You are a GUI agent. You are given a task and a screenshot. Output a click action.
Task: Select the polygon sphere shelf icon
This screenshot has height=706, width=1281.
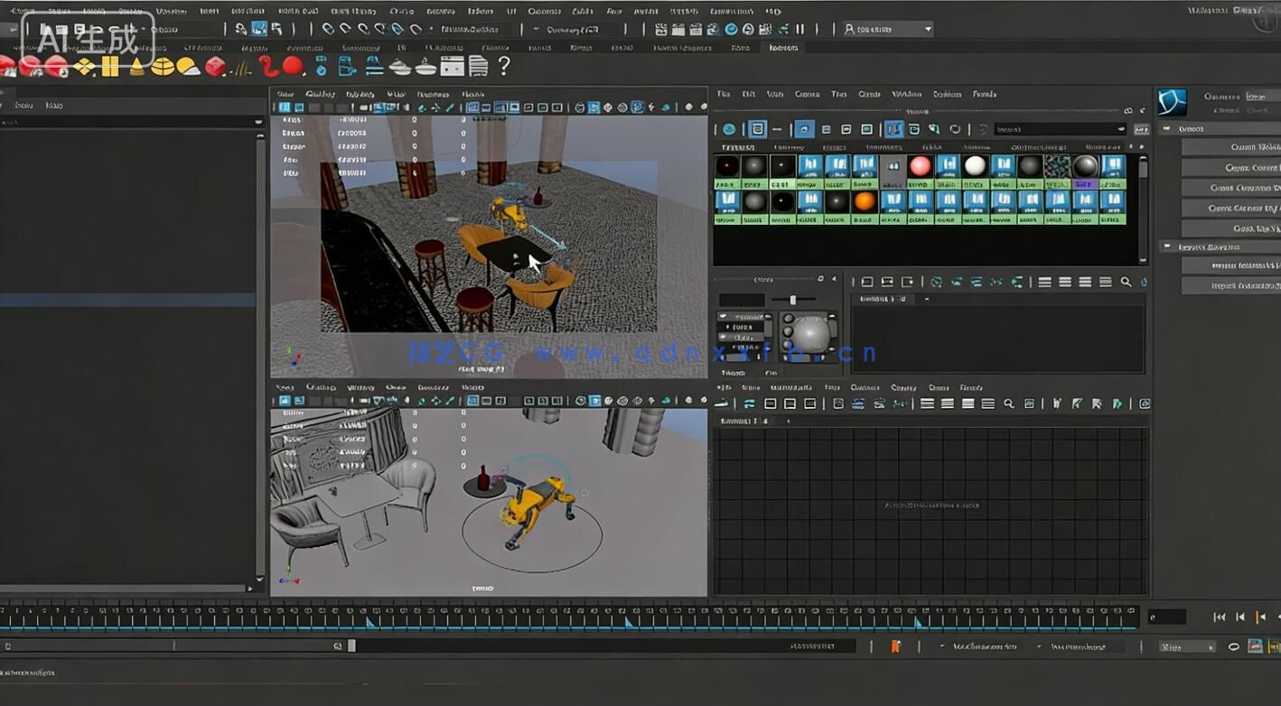(161, 65)
